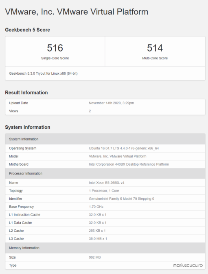Click the memory 'Size' label
208x274 pixels.
click(x=12, y=257)
